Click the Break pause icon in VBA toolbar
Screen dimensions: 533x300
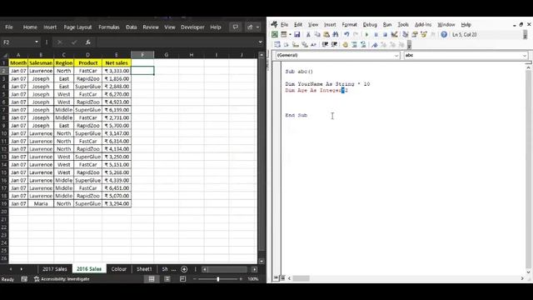coord(376,34)
